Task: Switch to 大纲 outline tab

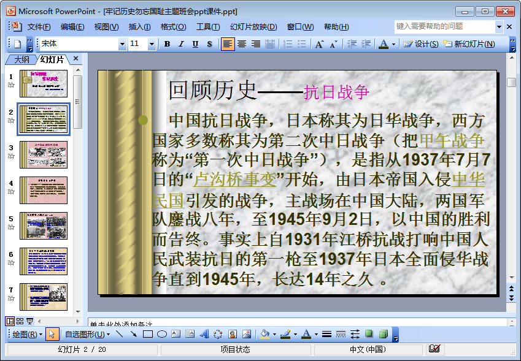Action: (x=21, y=59)
